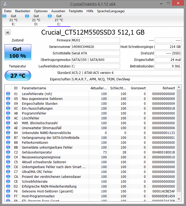The height and width of the screenshot is (206, 186).
Task: Click status orb for Gelesene Host-Sektoren (gesamt)
Action: [x=8, y=191]
